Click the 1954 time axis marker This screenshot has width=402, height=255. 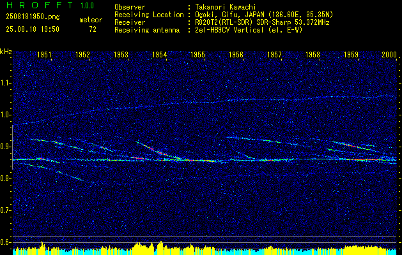[160, 55]
